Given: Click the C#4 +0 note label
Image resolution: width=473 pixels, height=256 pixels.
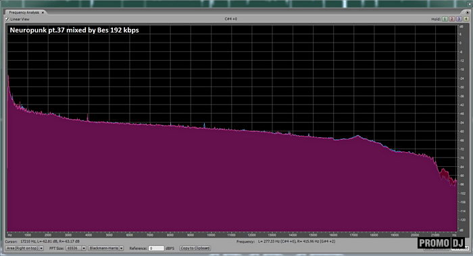Looking at the screenshot, I should [231, 19].
